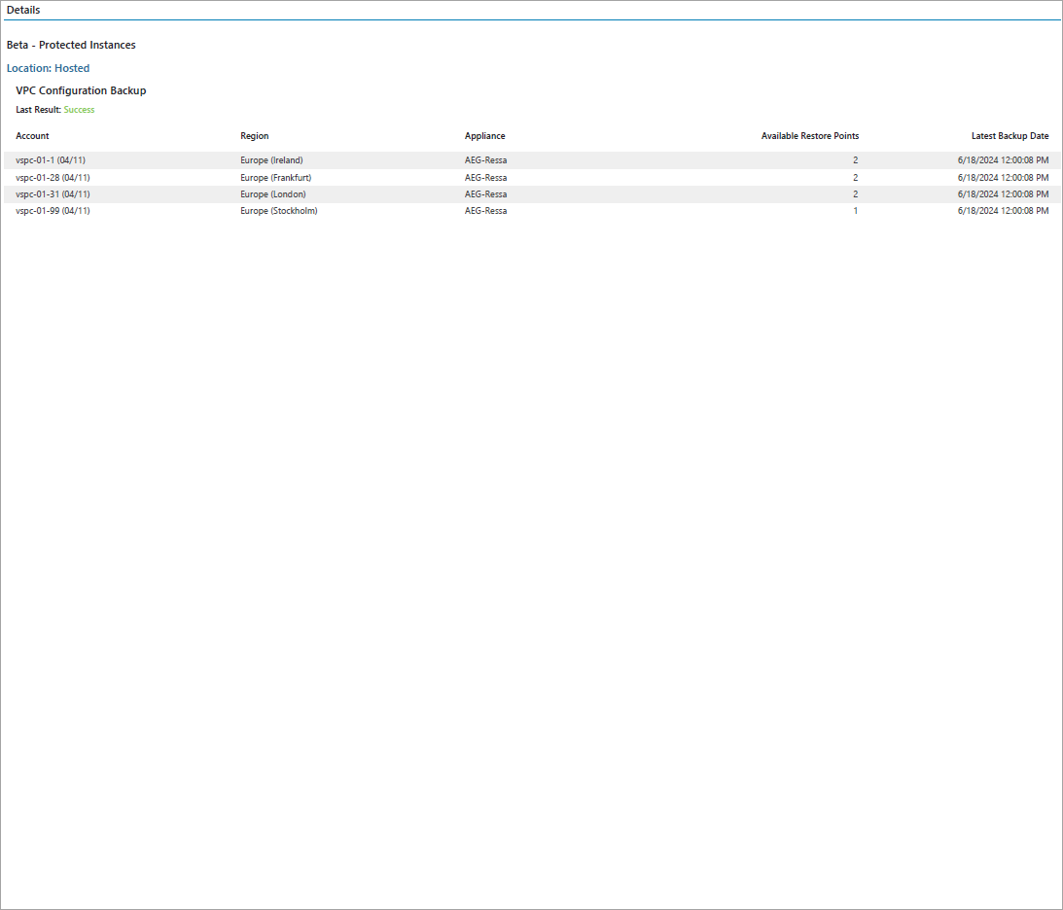1063x910 pixels.
Task: Select account vspc-01-1 (04/11) row
Action: pyautogui.click(x=531, y=160)
